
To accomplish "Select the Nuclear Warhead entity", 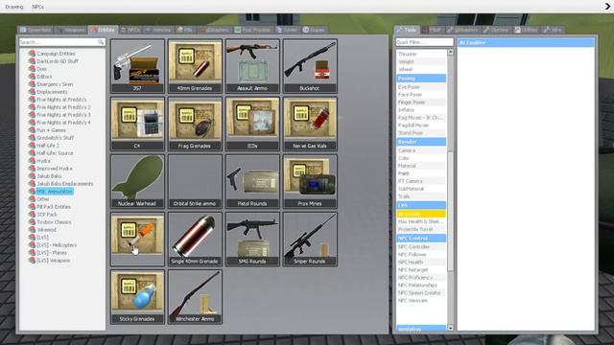I will (x=137, y=181).
